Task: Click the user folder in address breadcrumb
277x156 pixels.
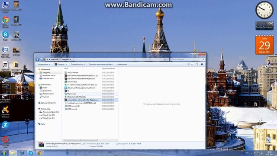Action: coord(55,59)
